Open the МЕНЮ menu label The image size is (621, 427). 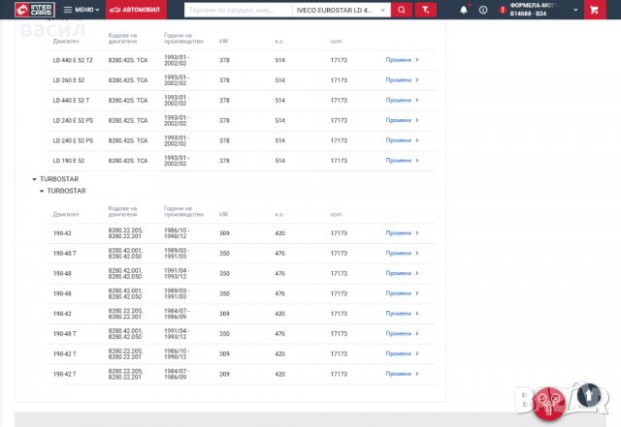85,10
